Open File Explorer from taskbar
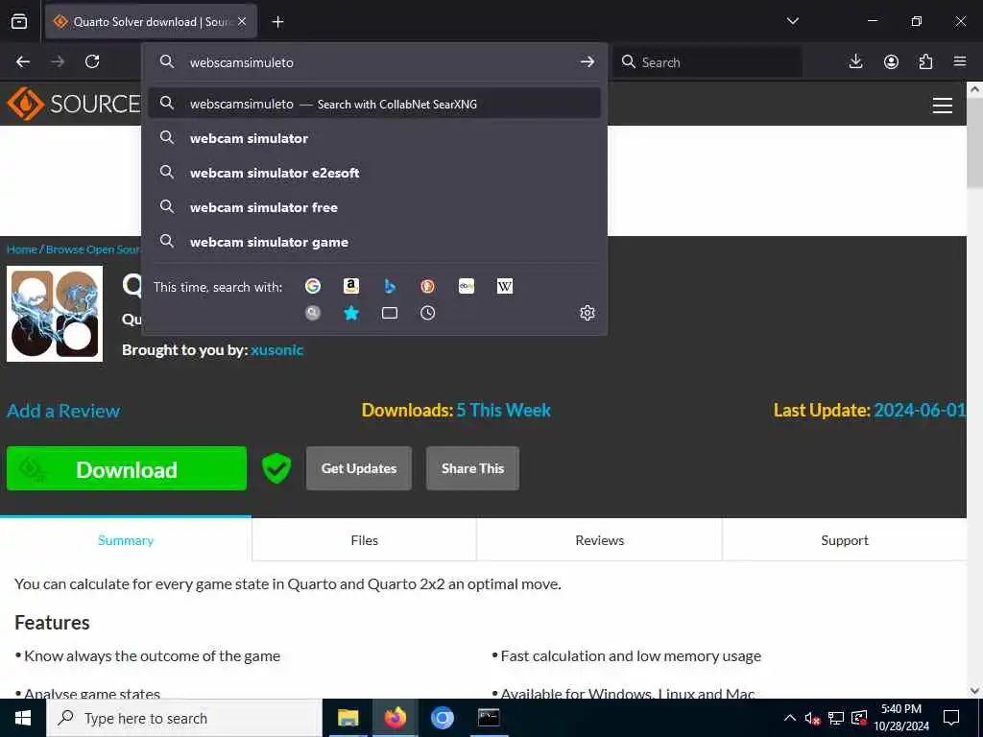 (348, 718)
